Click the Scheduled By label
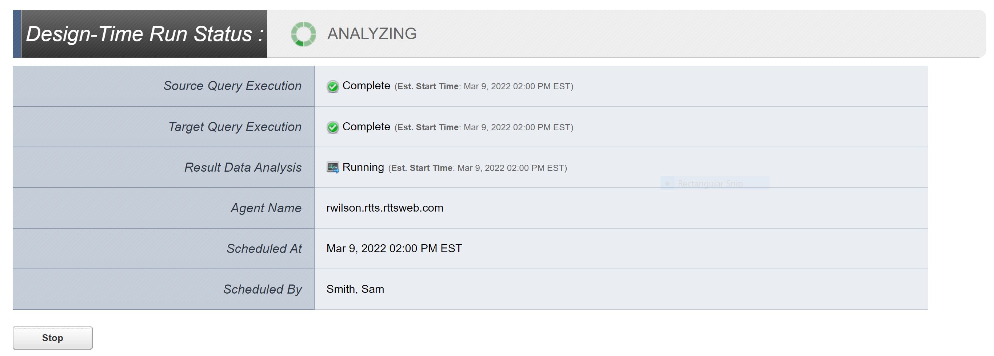Viewport: 994px width, 356px height. [262, 289]
